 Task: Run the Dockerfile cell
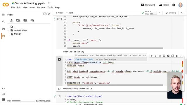(59, 60)
